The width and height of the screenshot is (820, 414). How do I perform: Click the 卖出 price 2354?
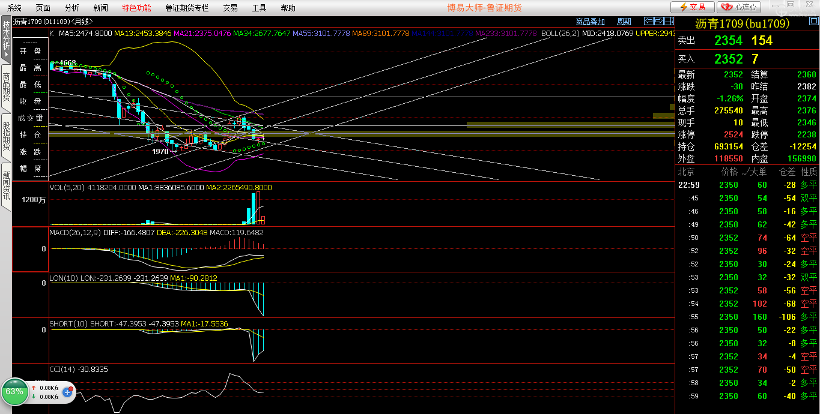[728, 40]
